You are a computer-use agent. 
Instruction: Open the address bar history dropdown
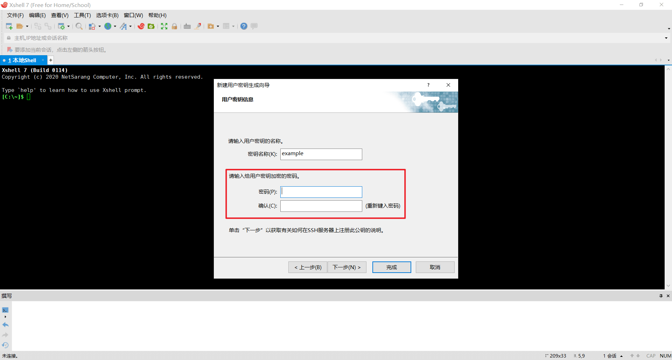point(666,38)
